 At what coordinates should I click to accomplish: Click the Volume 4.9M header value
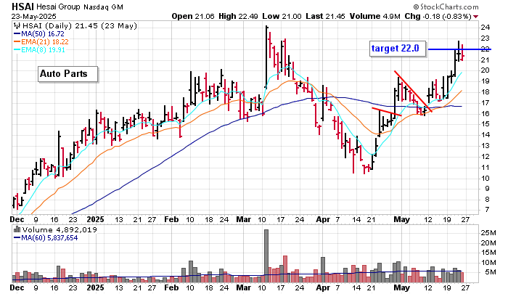click(x=375, y=16)
